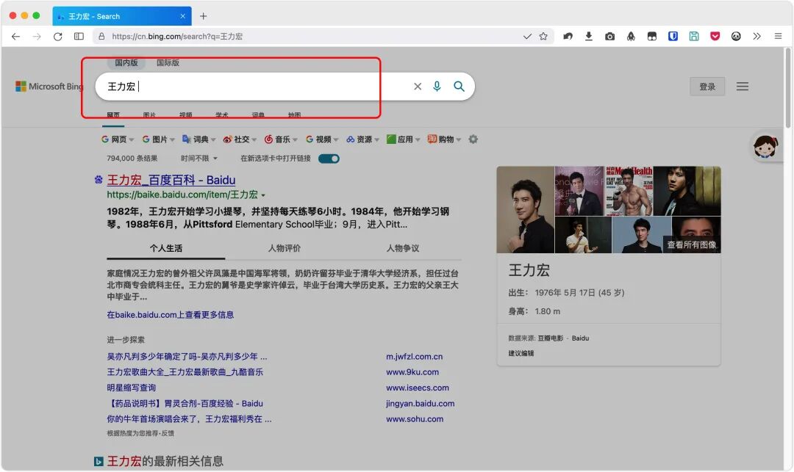Open the large portrait thumbnail of 王力宏
Image resolution: width=794 pixels, height=472 pixels.
coord(525,210)
